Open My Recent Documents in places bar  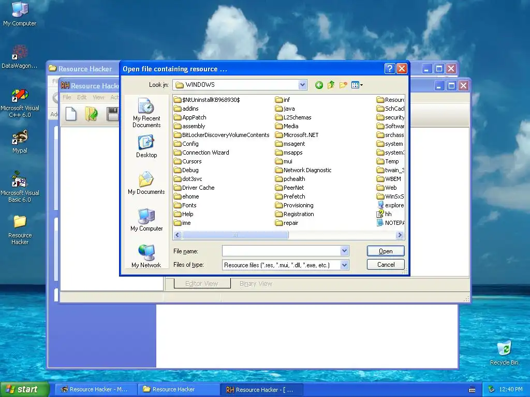coord(146,113)
